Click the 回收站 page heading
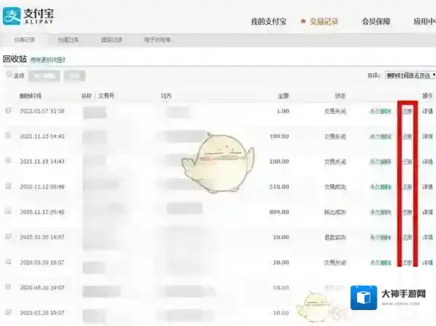Viewport: 436px width, 326px height. pos(15,59)
